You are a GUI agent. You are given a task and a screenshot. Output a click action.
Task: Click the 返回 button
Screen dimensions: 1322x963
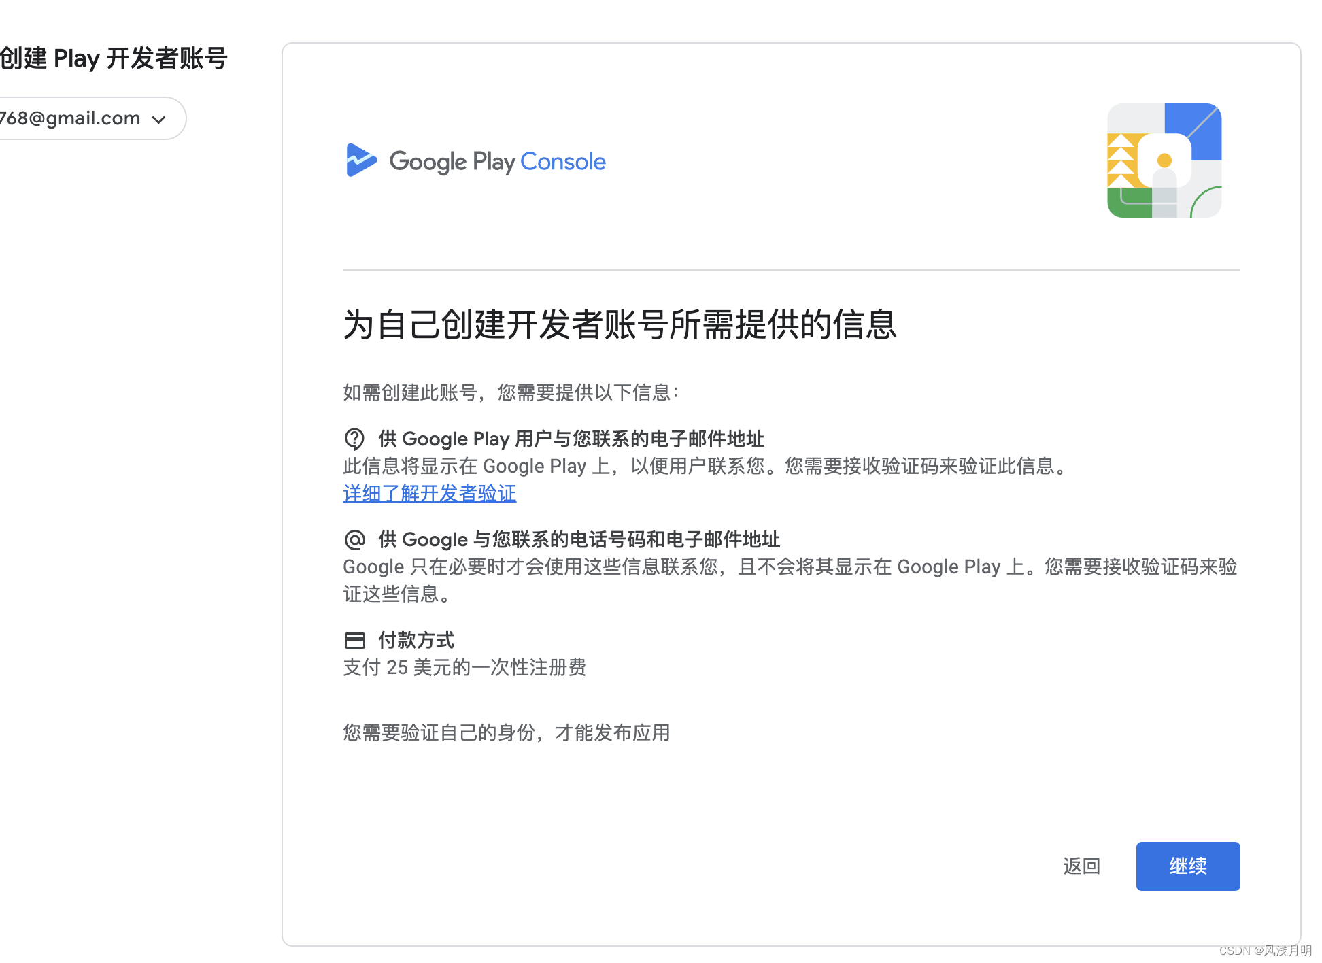[1081, 866]
